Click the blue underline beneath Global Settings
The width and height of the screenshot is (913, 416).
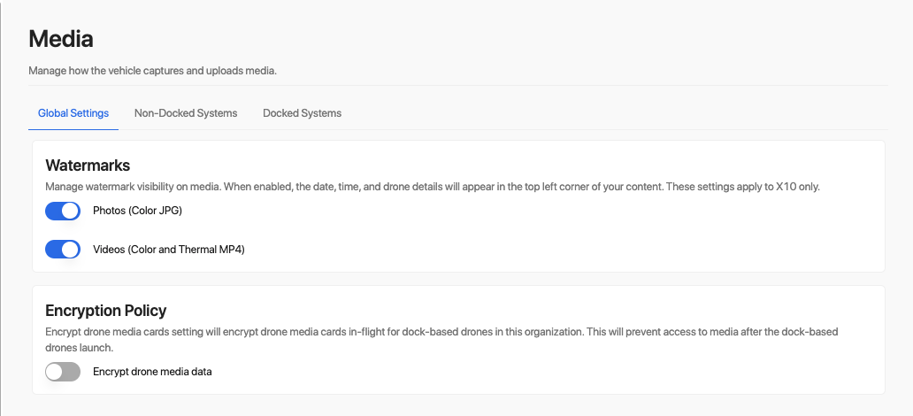pyautogui.click(x=73, y=129)
